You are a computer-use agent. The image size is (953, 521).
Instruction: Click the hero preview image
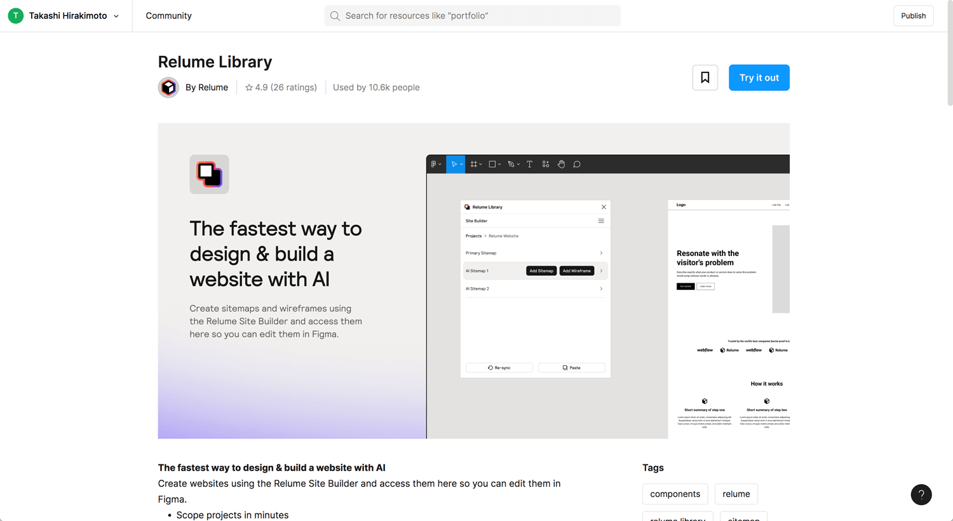pos(474,281)
